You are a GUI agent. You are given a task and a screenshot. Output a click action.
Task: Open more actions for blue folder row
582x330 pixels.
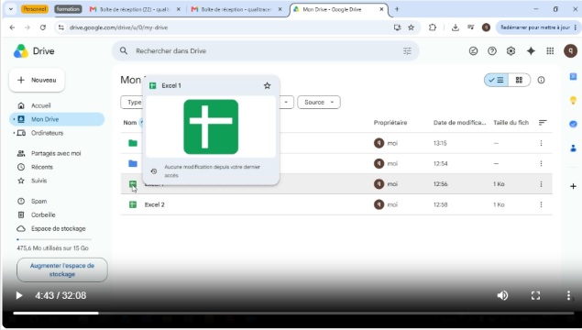click(x=541, y=164)
